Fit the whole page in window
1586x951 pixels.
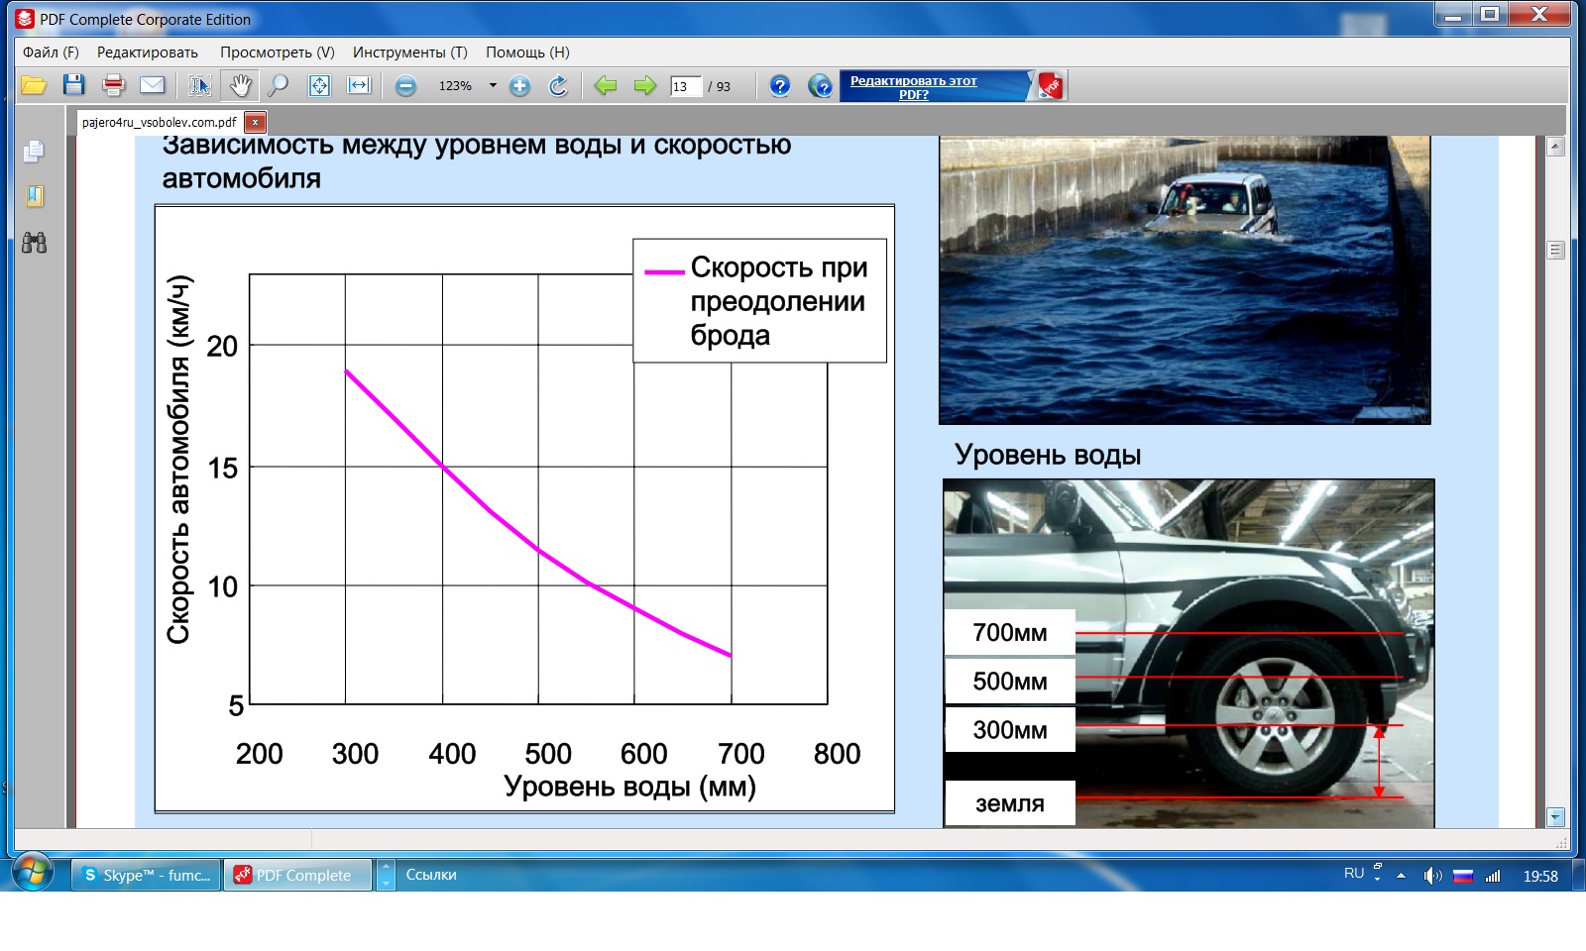(319, 86)
